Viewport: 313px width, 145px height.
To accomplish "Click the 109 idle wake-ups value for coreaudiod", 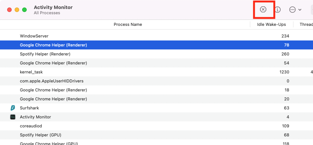I will [x=285, y=126].
